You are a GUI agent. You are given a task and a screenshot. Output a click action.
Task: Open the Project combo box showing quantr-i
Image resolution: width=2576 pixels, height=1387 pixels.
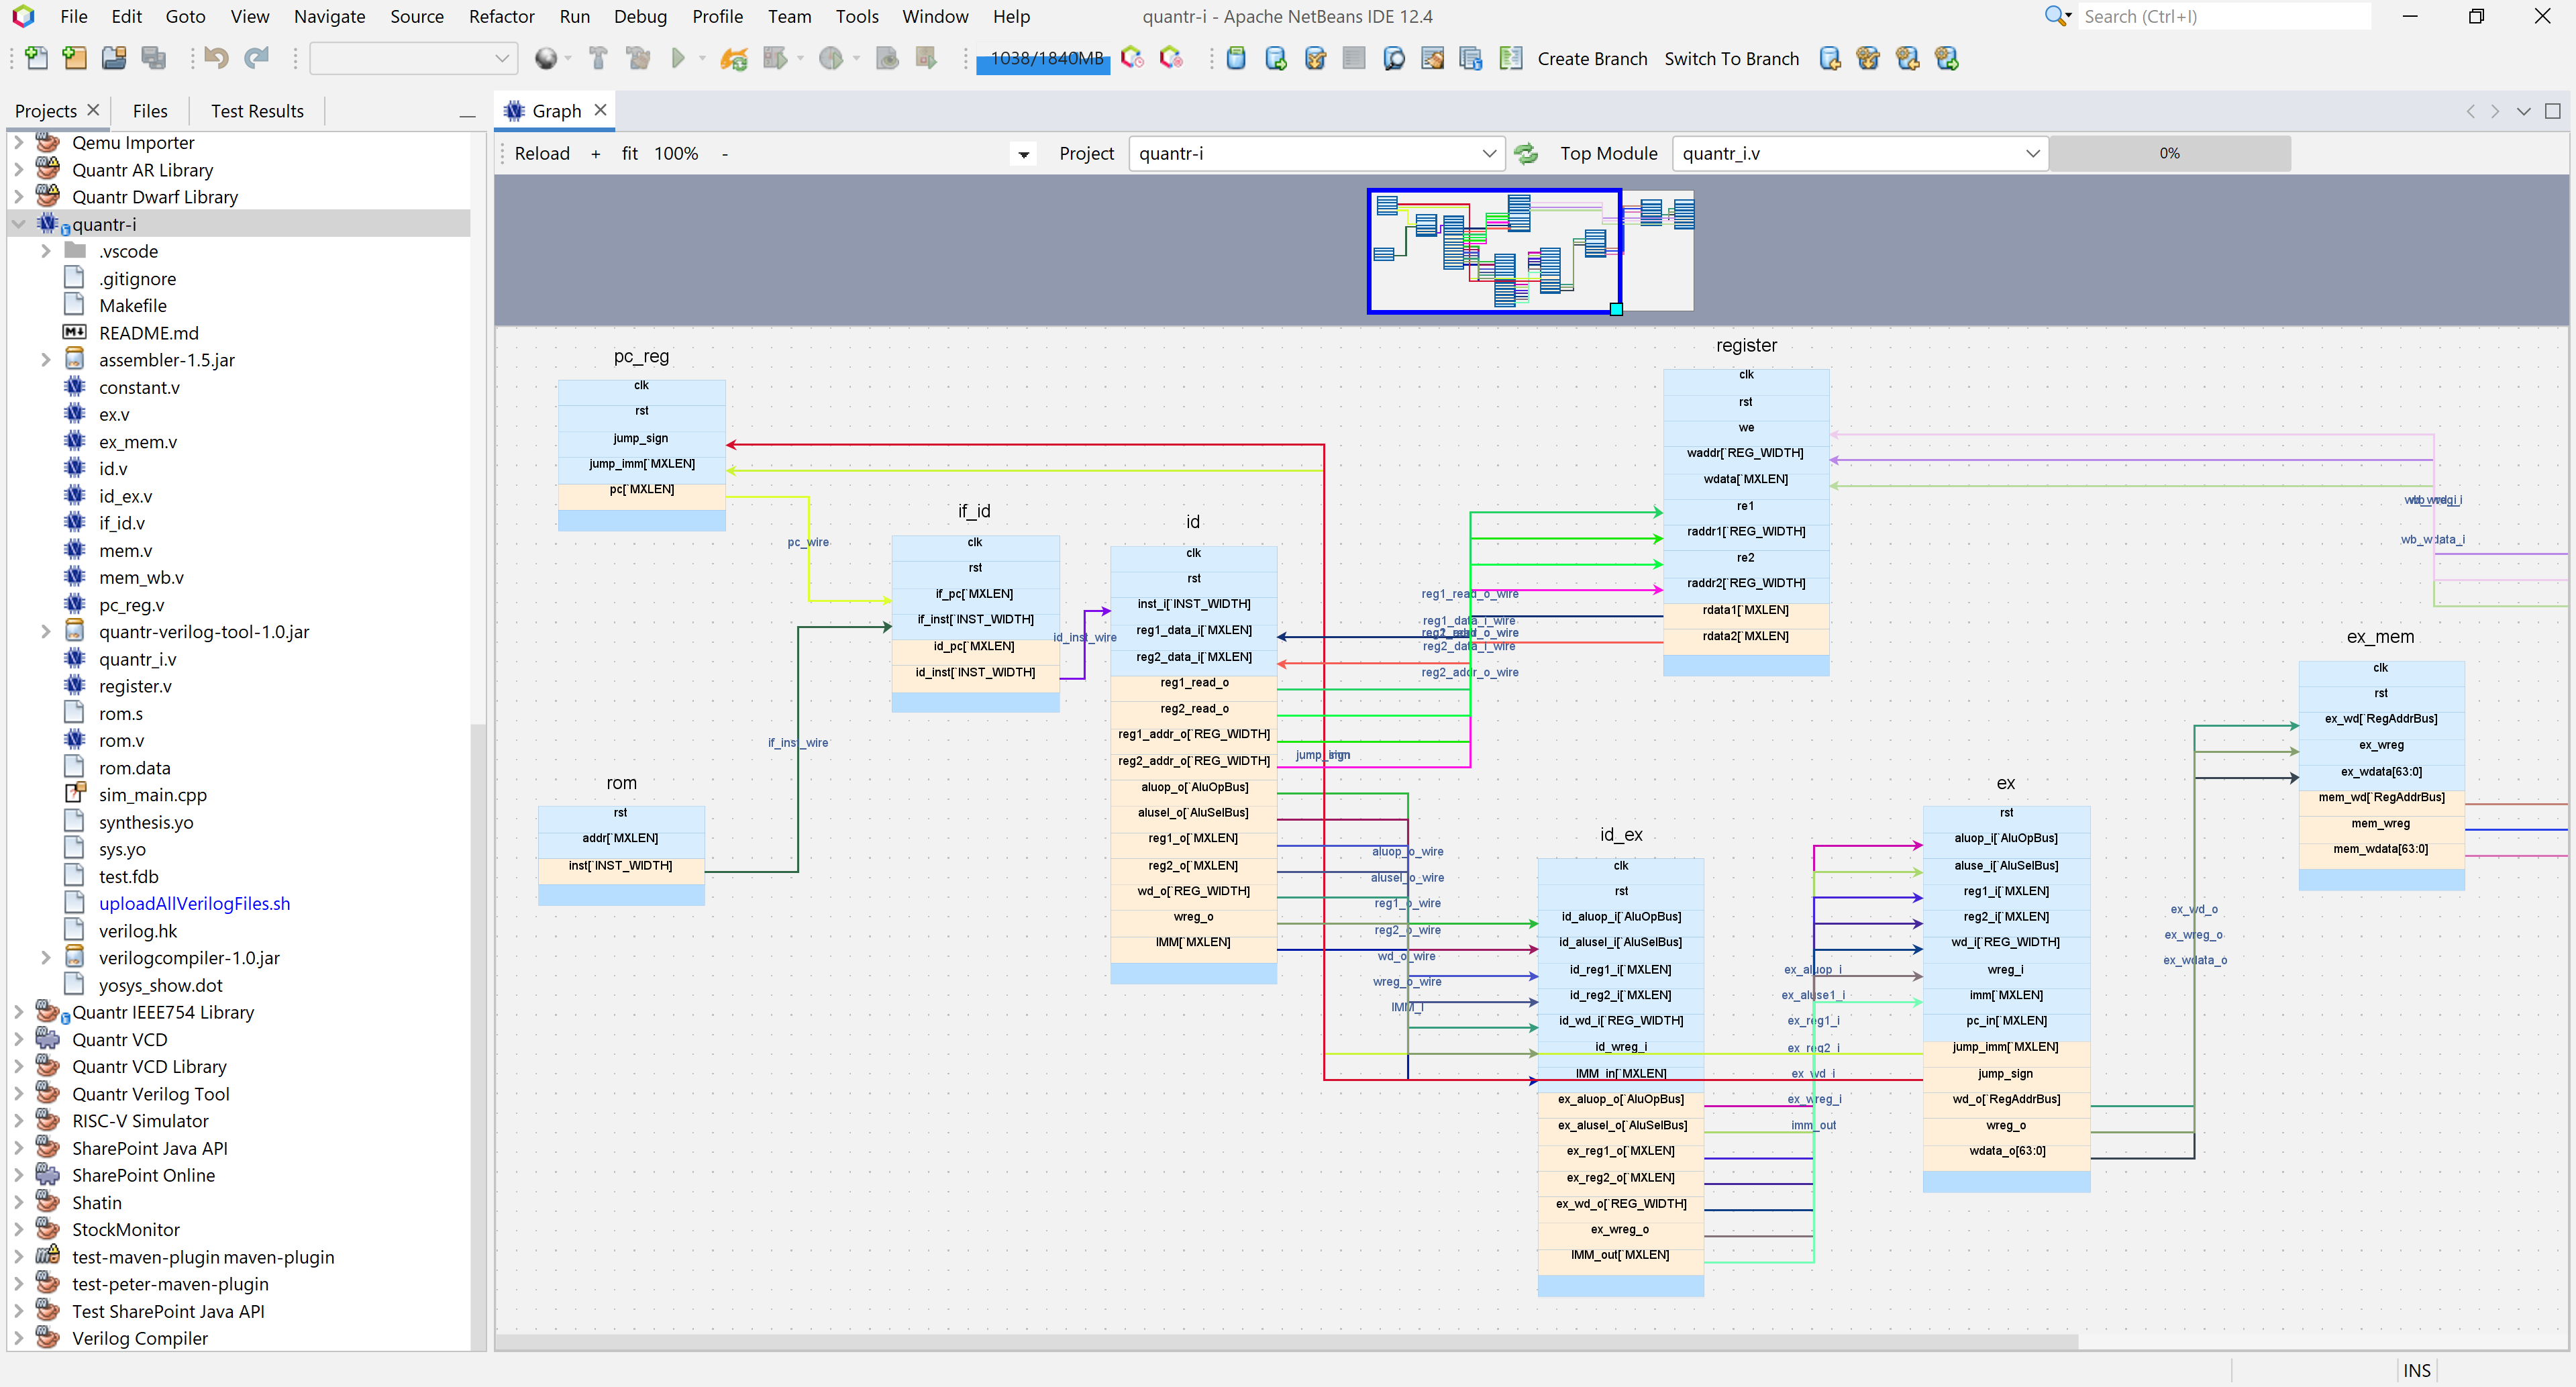(1316, 153)
